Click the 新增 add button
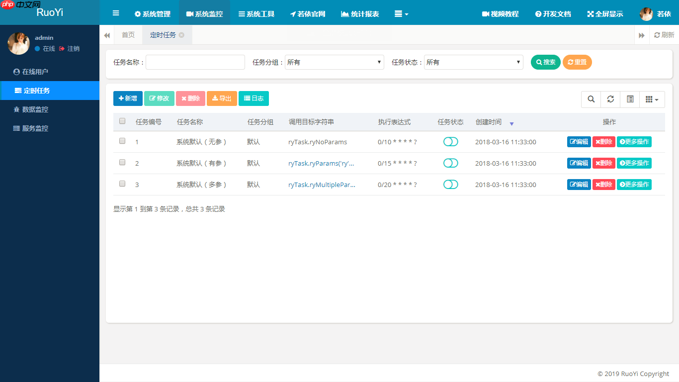This screenshot has height=382, width=679. pyautogui.click(x=128, y=98)
